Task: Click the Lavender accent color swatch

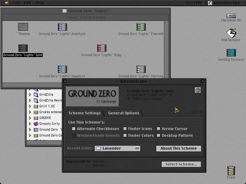Action: (x=98, y=148)
